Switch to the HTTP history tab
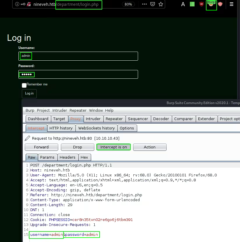The width and height of the screenshot is (240, 242). pyautogui.click(x=61, y=128)
